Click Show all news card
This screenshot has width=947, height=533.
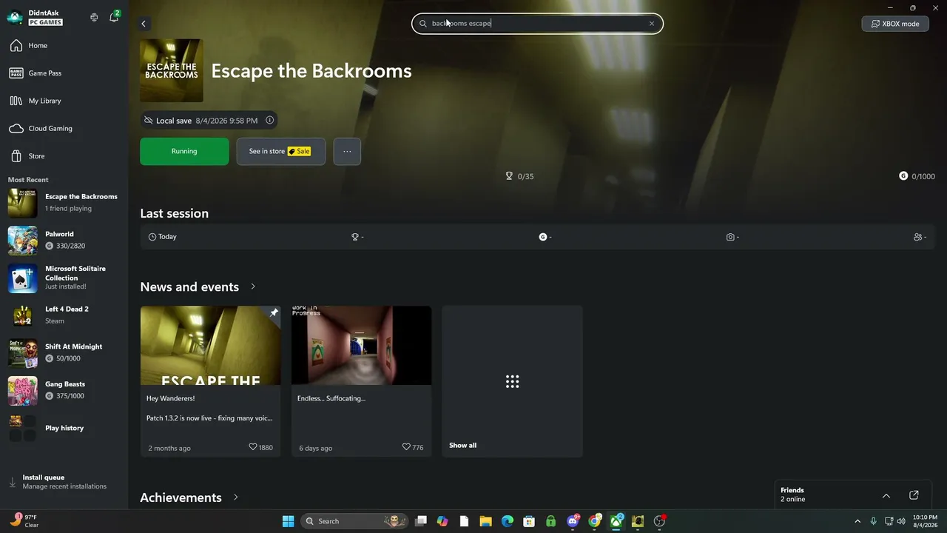[x=512, y=381]
